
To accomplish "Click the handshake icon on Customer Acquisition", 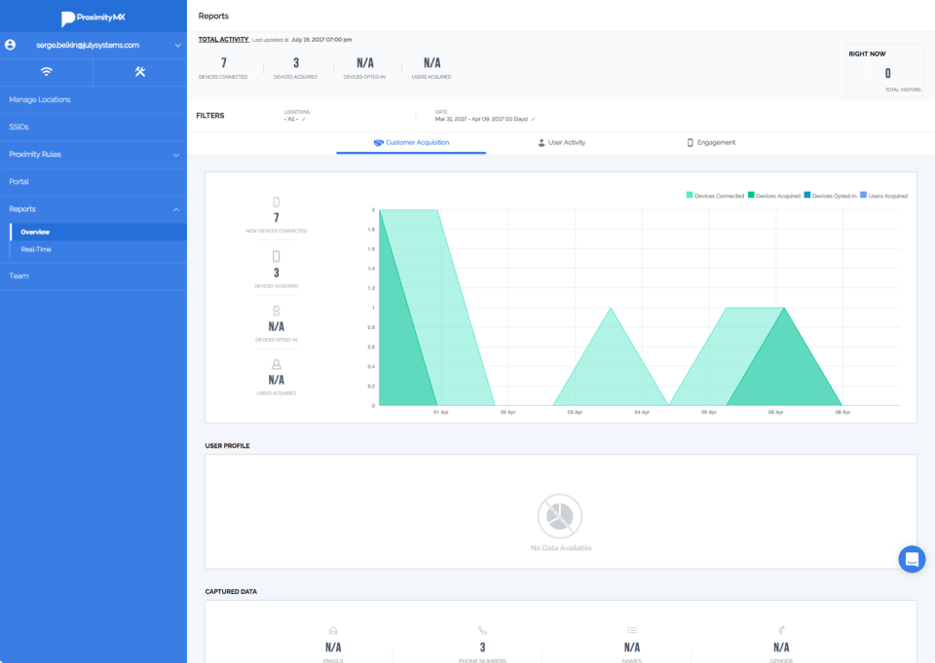I will [378, 143].
